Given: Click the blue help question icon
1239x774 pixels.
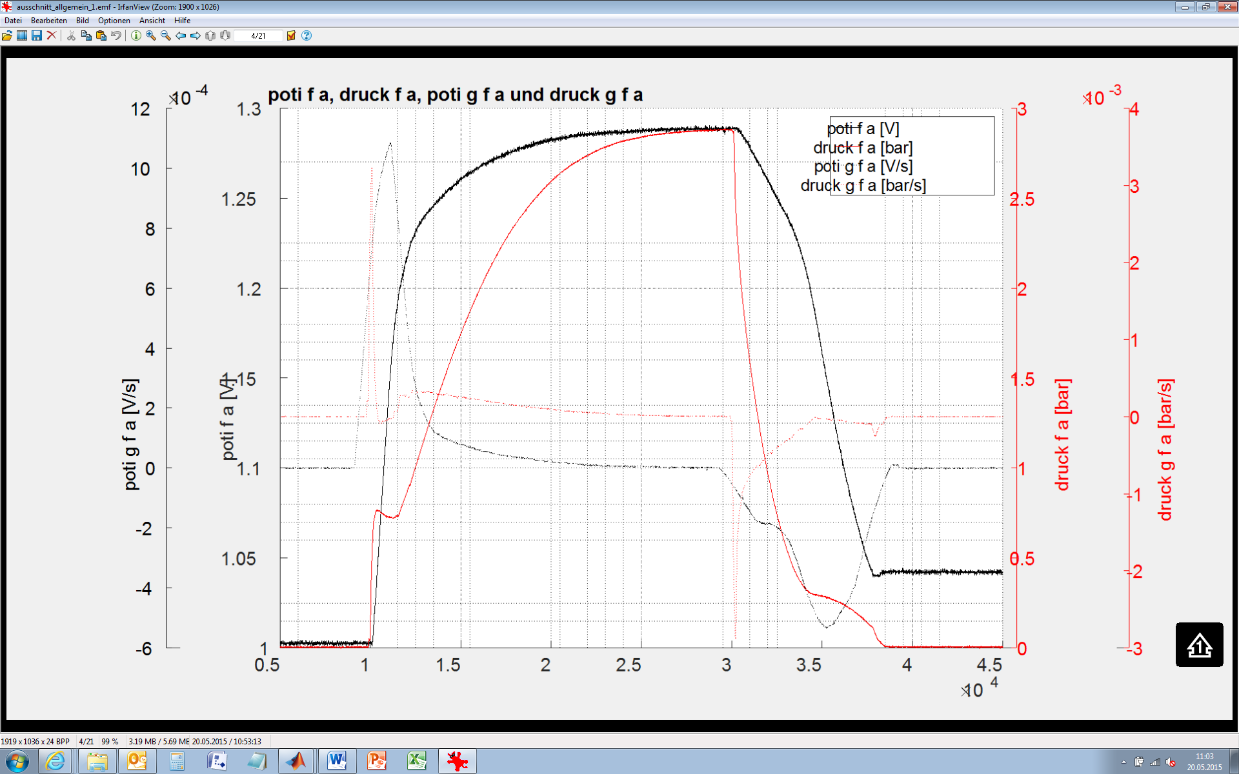Looking at the screenshot, I should 307,35.
